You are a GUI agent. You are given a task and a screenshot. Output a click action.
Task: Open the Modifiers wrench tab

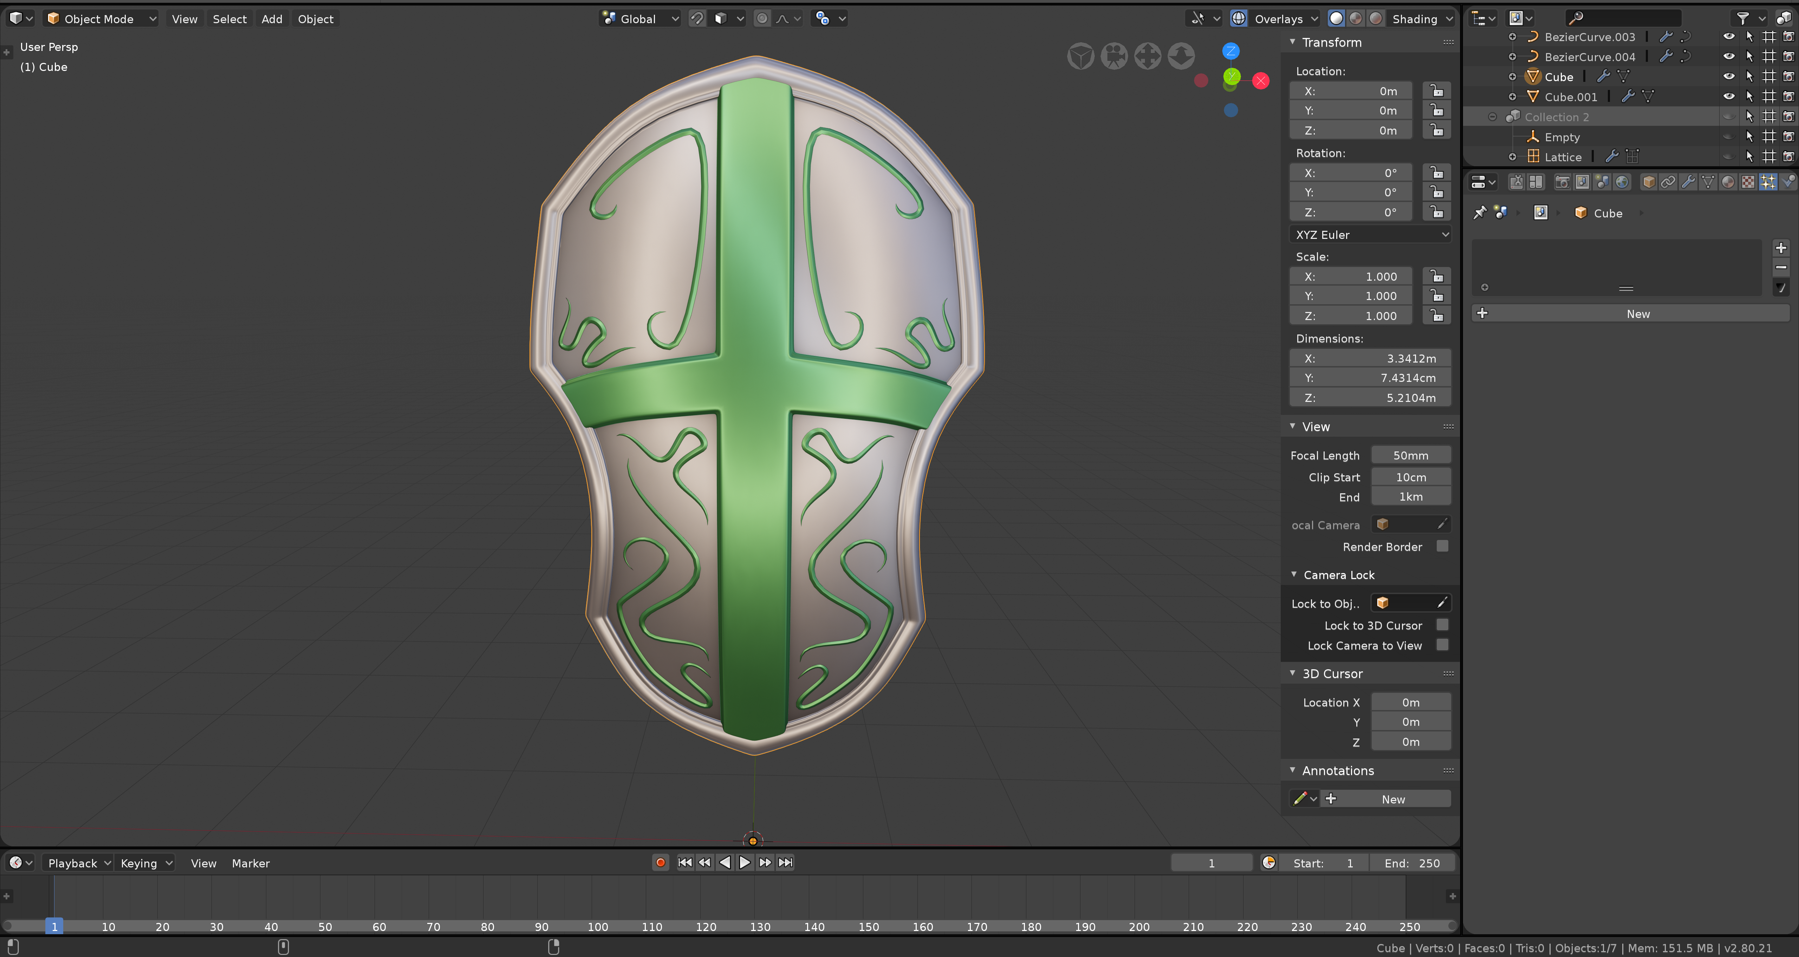(x=1687, y=182)
